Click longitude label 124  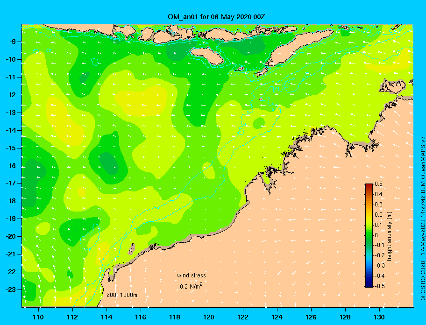tap(277, 317)
